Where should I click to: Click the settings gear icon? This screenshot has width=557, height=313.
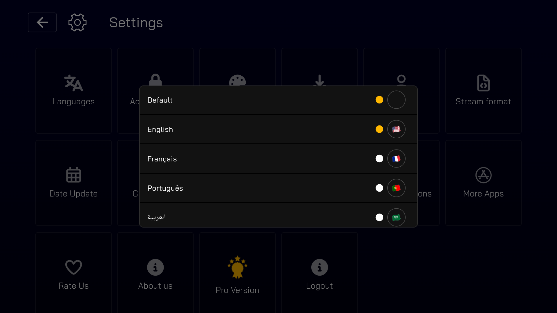pos(77,22)
